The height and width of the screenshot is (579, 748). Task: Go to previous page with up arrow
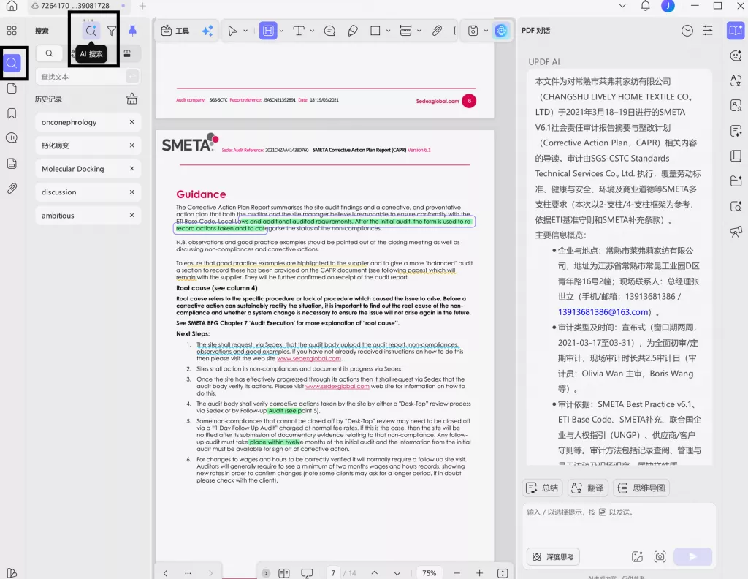point(375,573)
